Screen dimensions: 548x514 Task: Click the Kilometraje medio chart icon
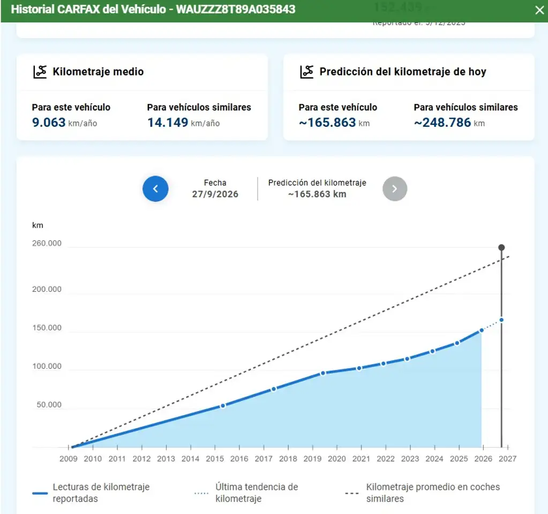coord(40,72)
